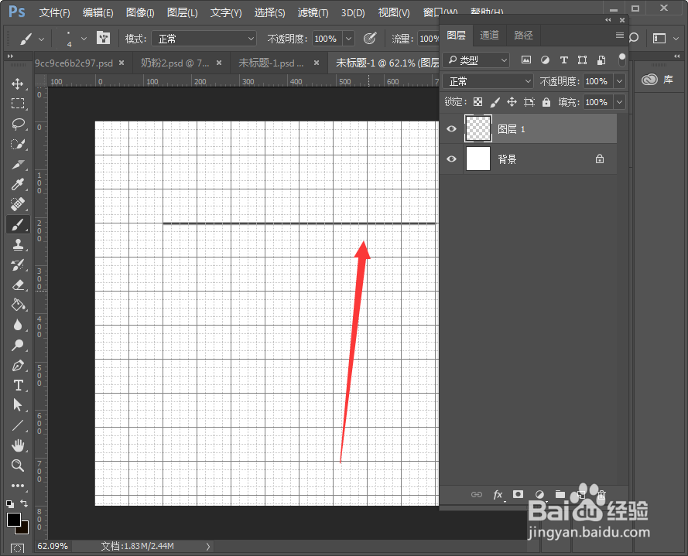Select the Brush tool in toolbox
Viewport: 688px width, 556px height.
coord(18,225)
